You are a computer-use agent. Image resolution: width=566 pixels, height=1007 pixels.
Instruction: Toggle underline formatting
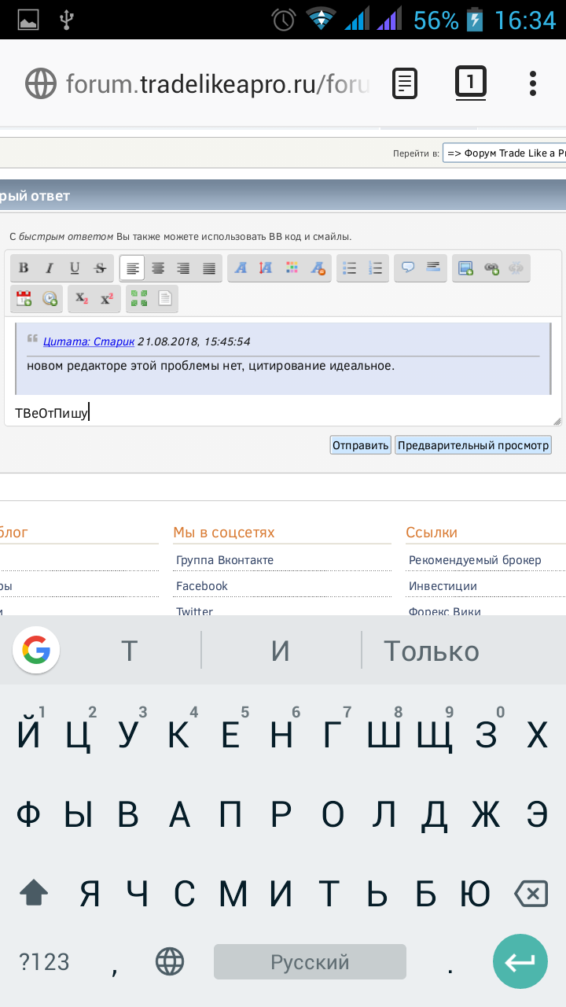tap(75, 268)
